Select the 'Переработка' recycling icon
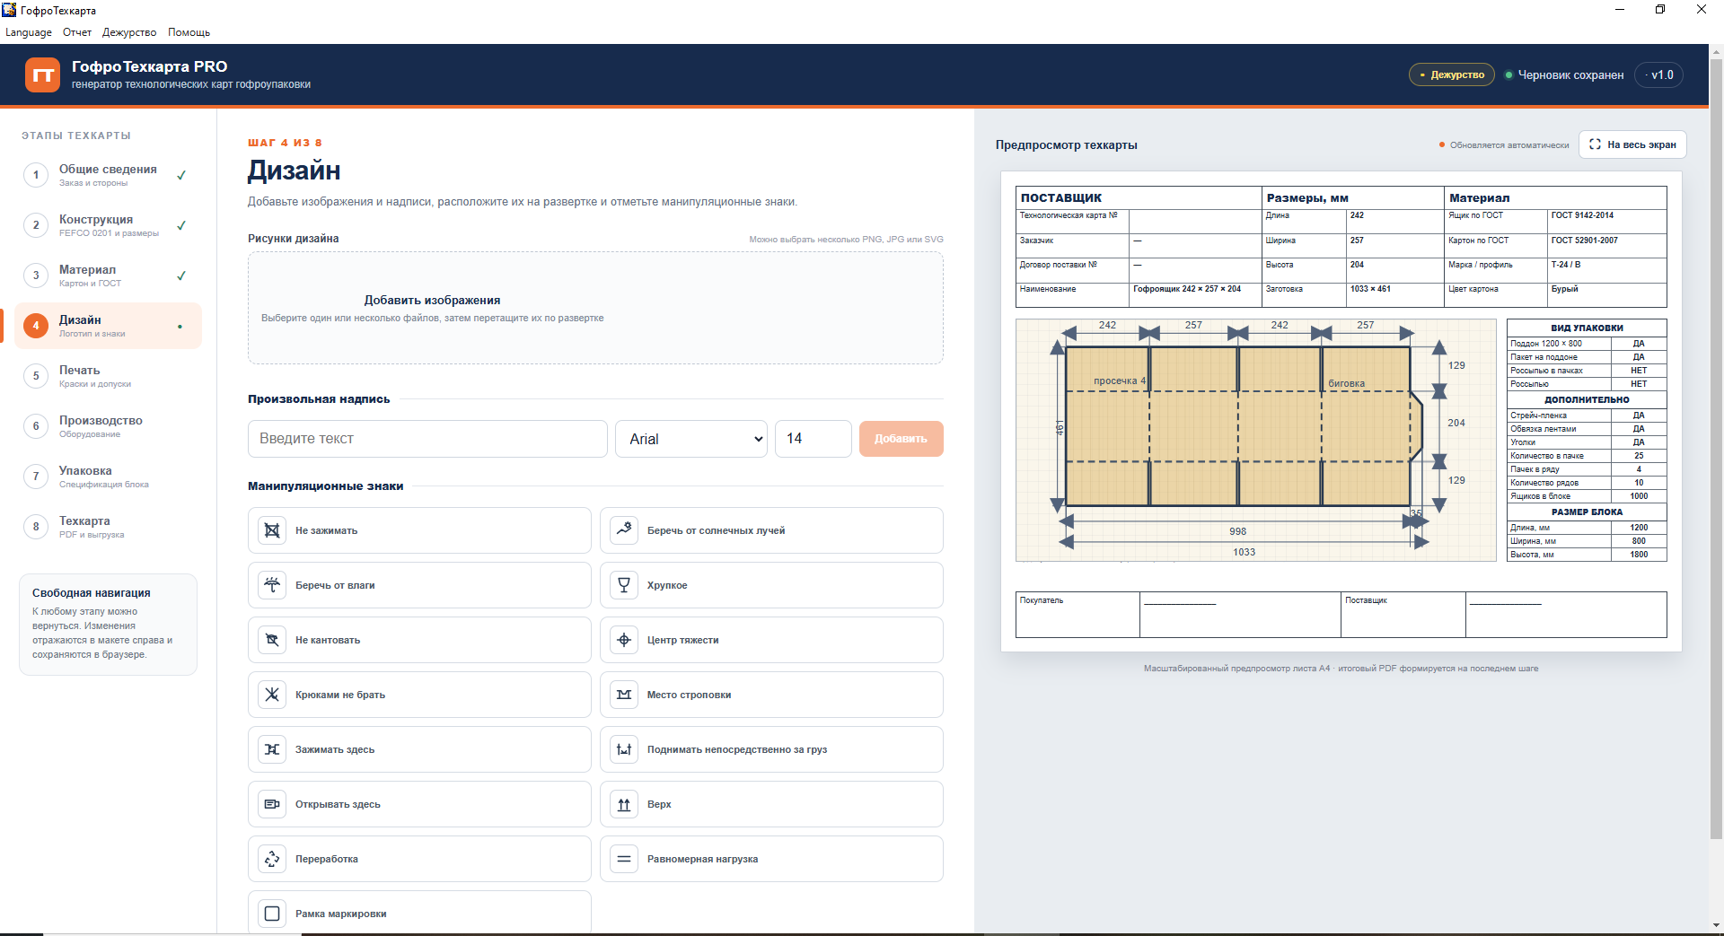This screenshot has height=936, width=1724. click(x=272, y=859)
